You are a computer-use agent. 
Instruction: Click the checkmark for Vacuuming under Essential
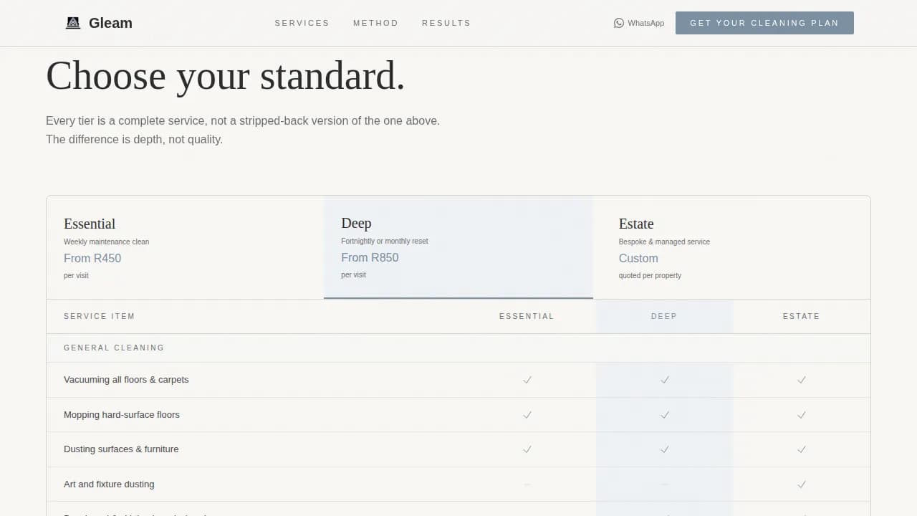click(527, 380)
